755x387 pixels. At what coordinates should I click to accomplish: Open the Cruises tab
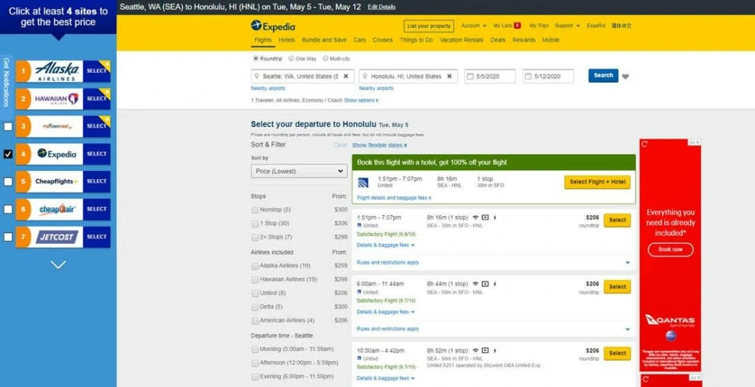point(383,40)
